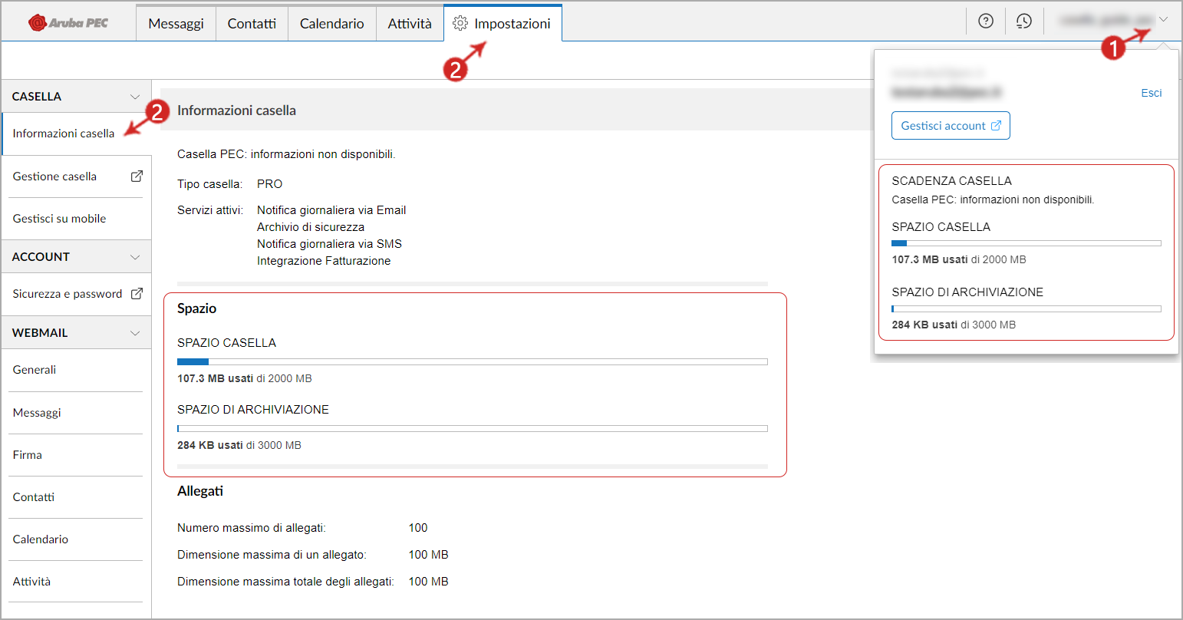Switch to the Calendario tab
1183x620 pixels.
331,23
